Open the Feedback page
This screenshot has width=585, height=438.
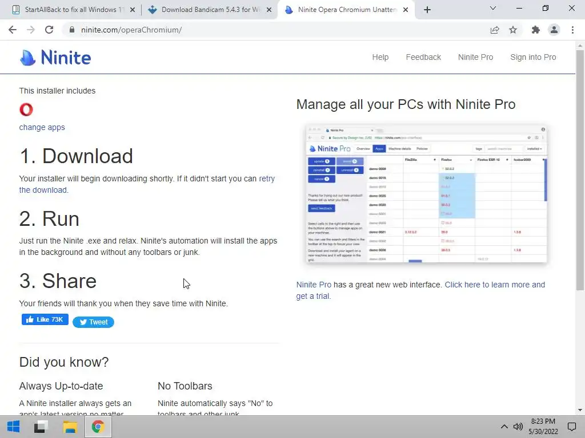pyautogui.click(x=423, y=57)
